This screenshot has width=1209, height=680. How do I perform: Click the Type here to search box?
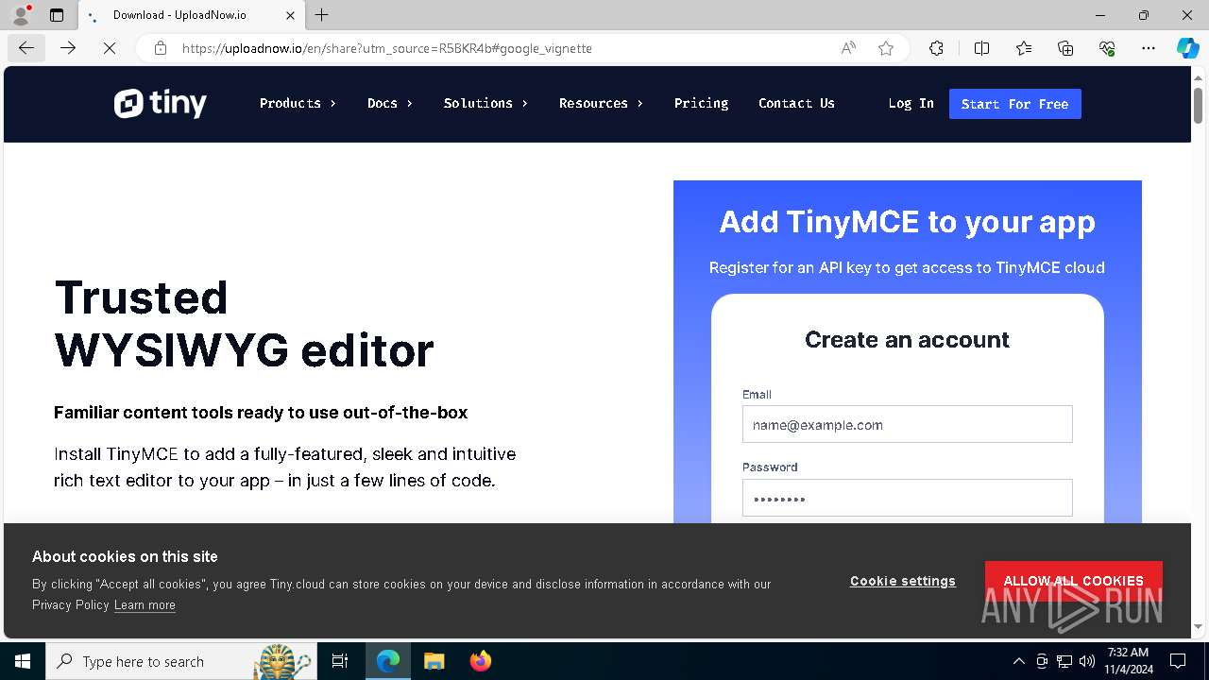(x=179, y=661)
